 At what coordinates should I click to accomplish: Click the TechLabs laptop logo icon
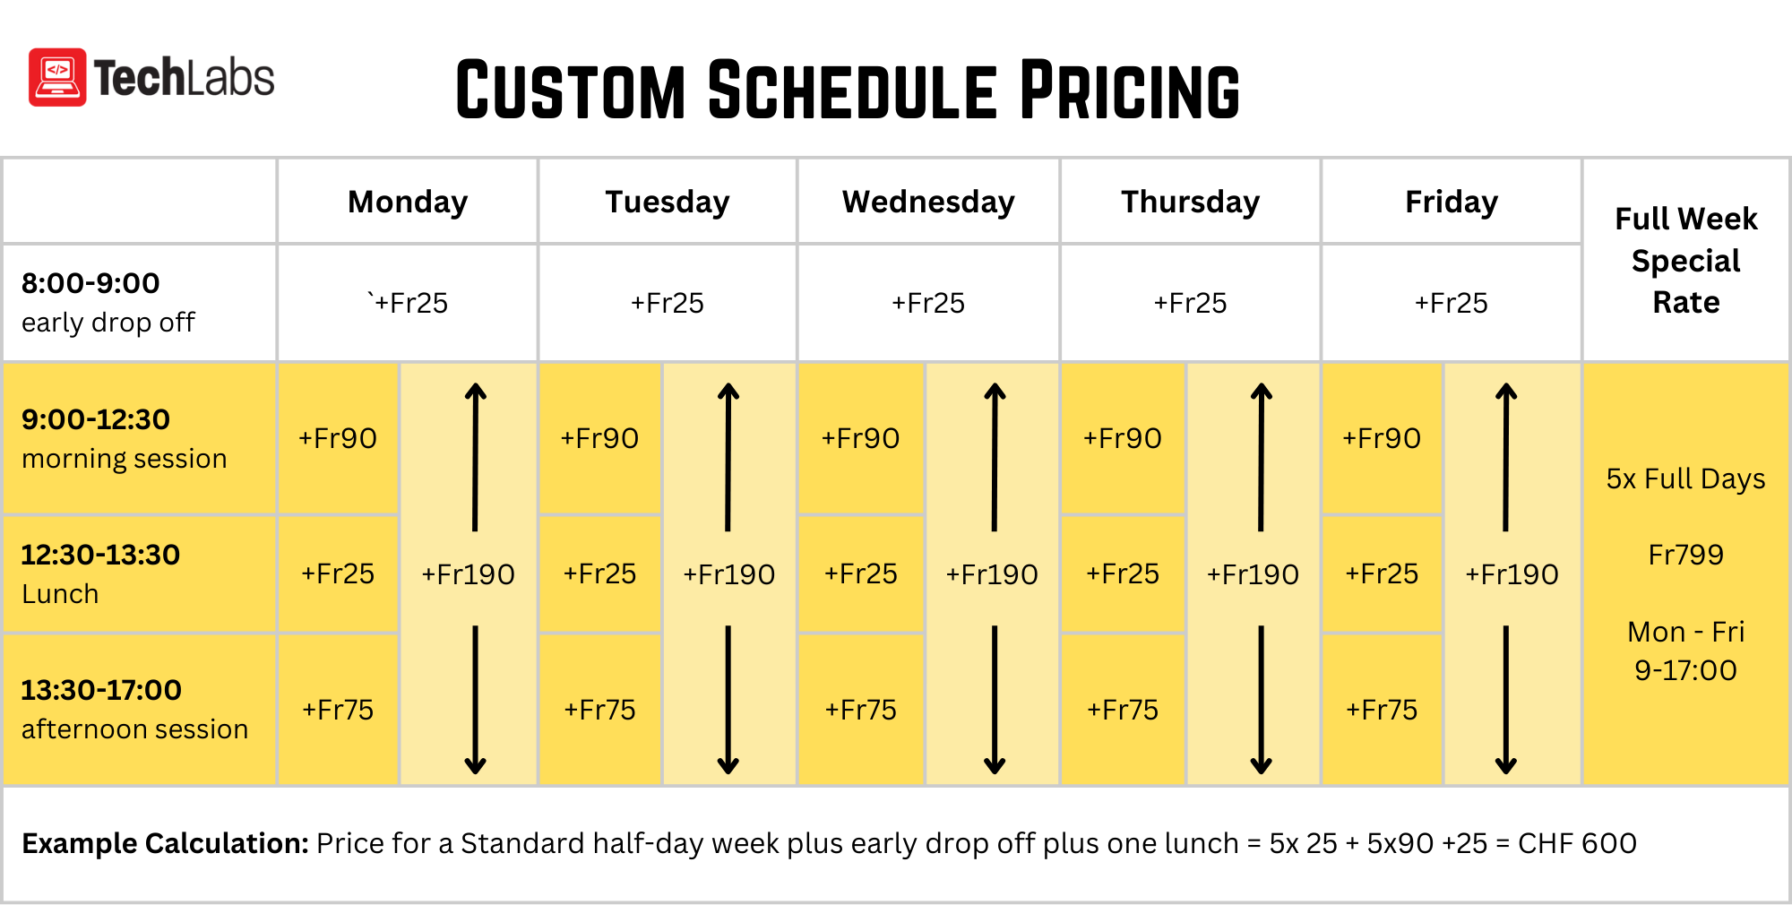click(57, 77)
